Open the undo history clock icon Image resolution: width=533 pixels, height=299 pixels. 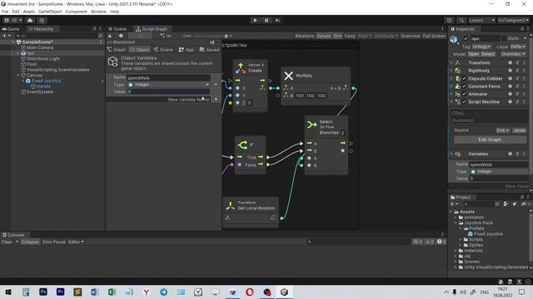point(450,20)
